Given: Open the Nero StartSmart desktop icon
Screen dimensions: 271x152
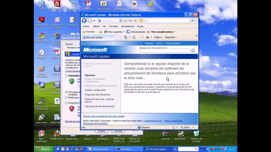Looking at the screenshot, I should click(x=42, y=136).
